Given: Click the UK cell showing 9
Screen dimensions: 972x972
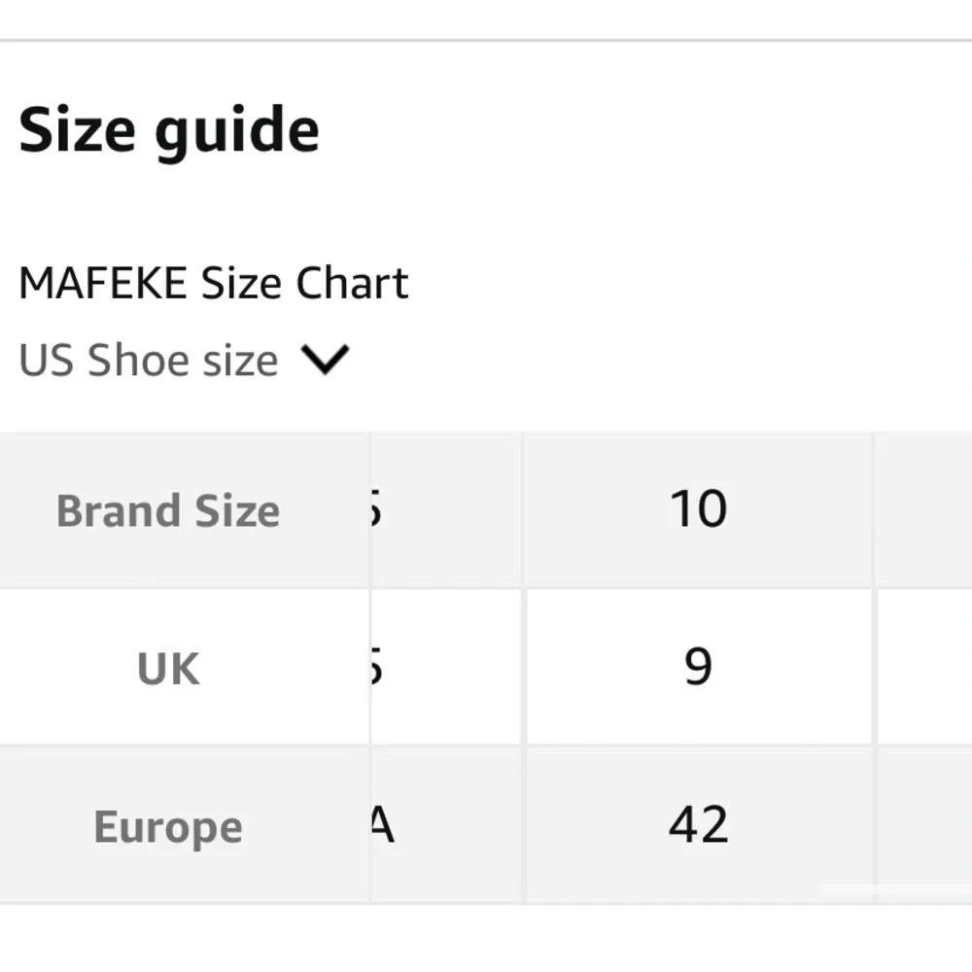Looking at the screenshot, I should (x=699, y=667).
